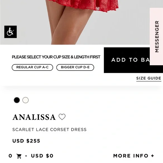163x163 pixels.
Task: Click the cart item count zero
Action: tap(10, 156)
